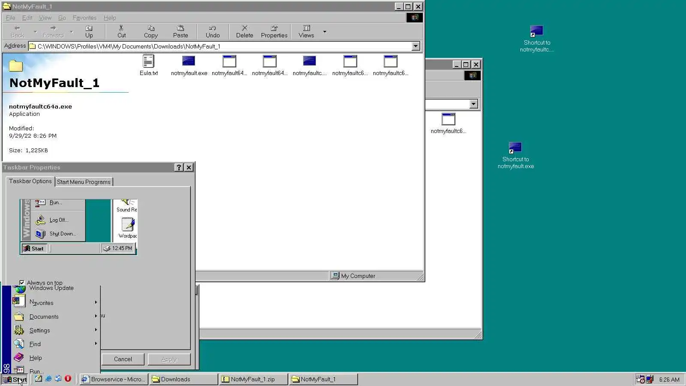Click Cancel in Taskbar Properties
The width and height of the screenshot is (686, 386).
pos(123,359)
